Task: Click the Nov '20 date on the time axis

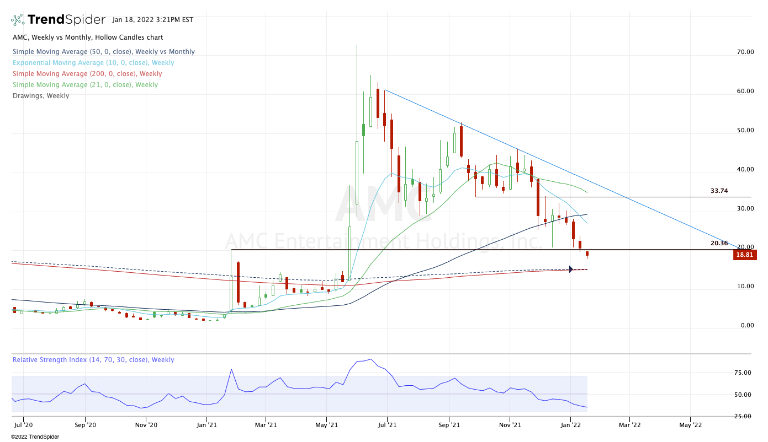Action: [146, 425]
